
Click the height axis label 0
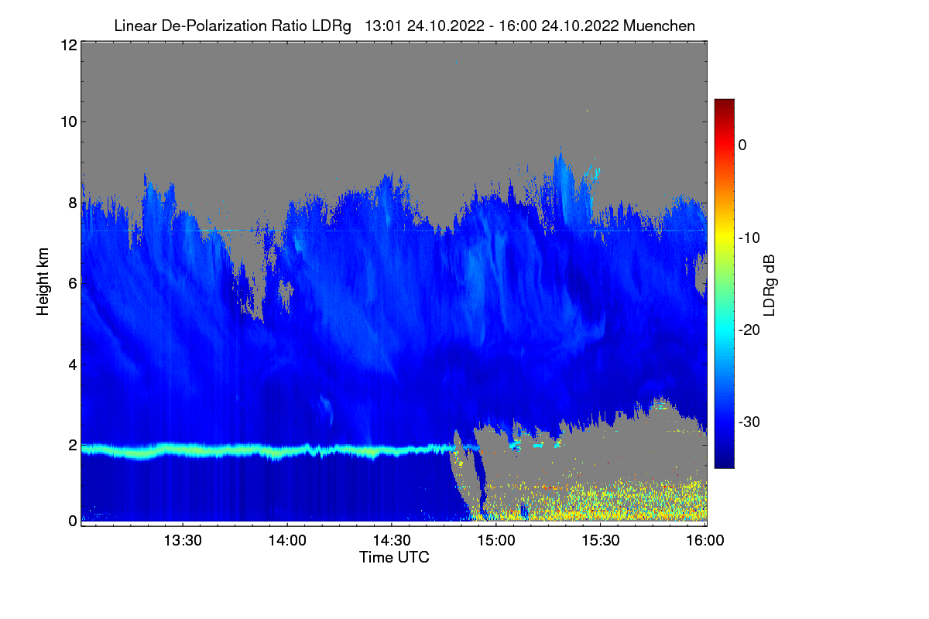(71, 521)
